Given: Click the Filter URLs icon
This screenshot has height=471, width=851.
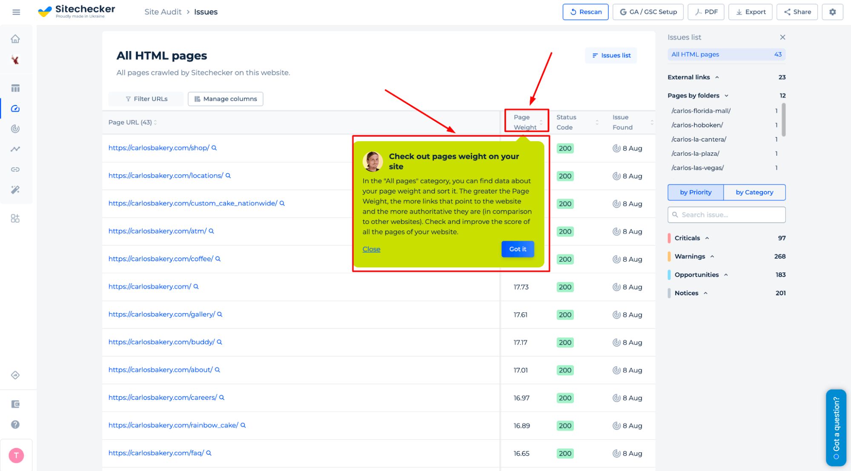Looking at the screenshot, I should click(x=128, y=99).
